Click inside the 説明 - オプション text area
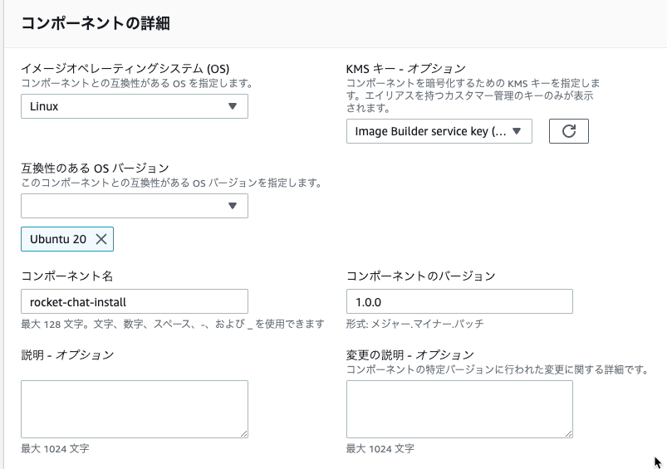667x469 pixels. coord(135,409)
